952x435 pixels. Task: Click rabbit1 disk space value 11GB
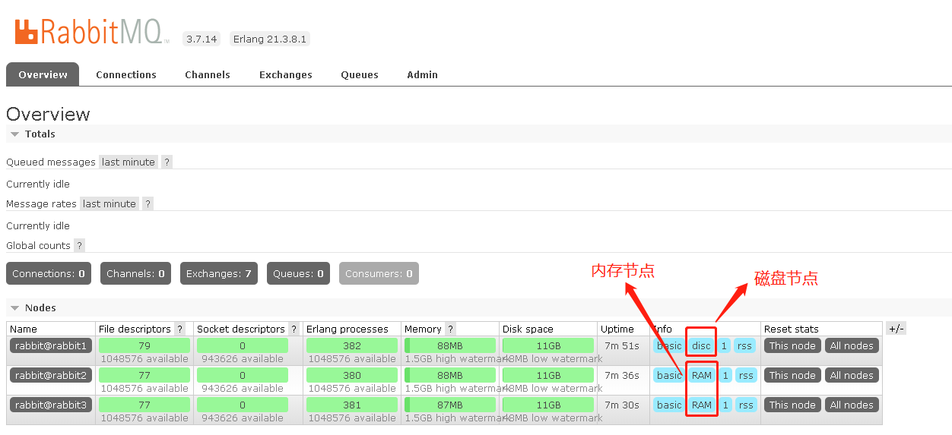click(x=548, y=345)
